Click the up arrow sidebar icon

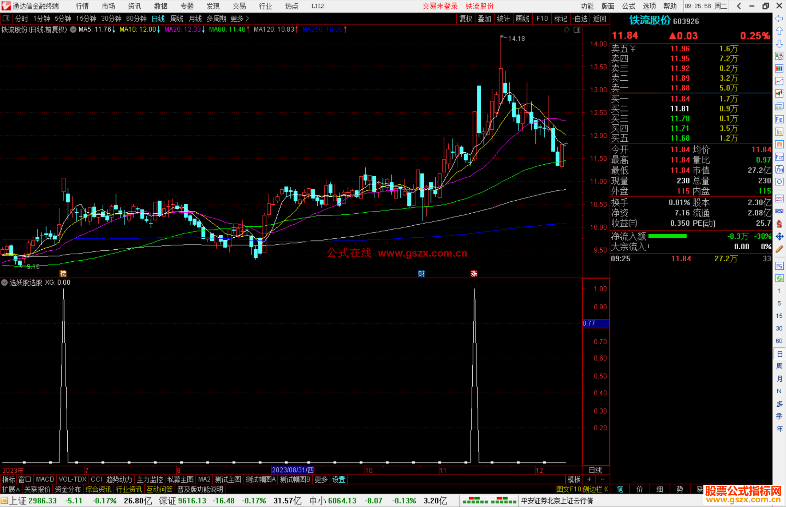click(779, 31)
